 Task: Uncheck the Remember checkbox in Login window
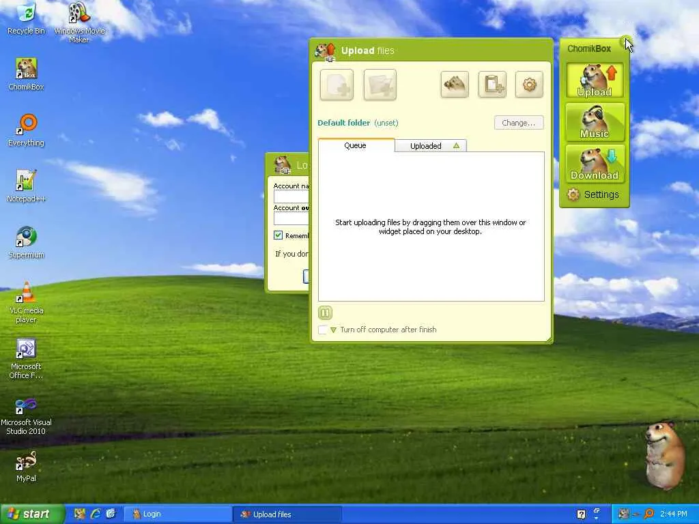pos(279,235)
